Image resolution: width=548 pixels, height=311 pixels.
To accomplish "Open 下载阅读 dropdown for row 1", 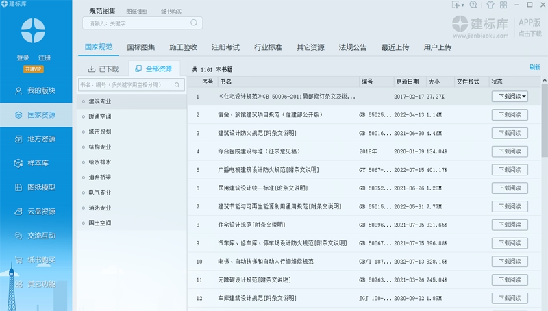I will point(525,97).
